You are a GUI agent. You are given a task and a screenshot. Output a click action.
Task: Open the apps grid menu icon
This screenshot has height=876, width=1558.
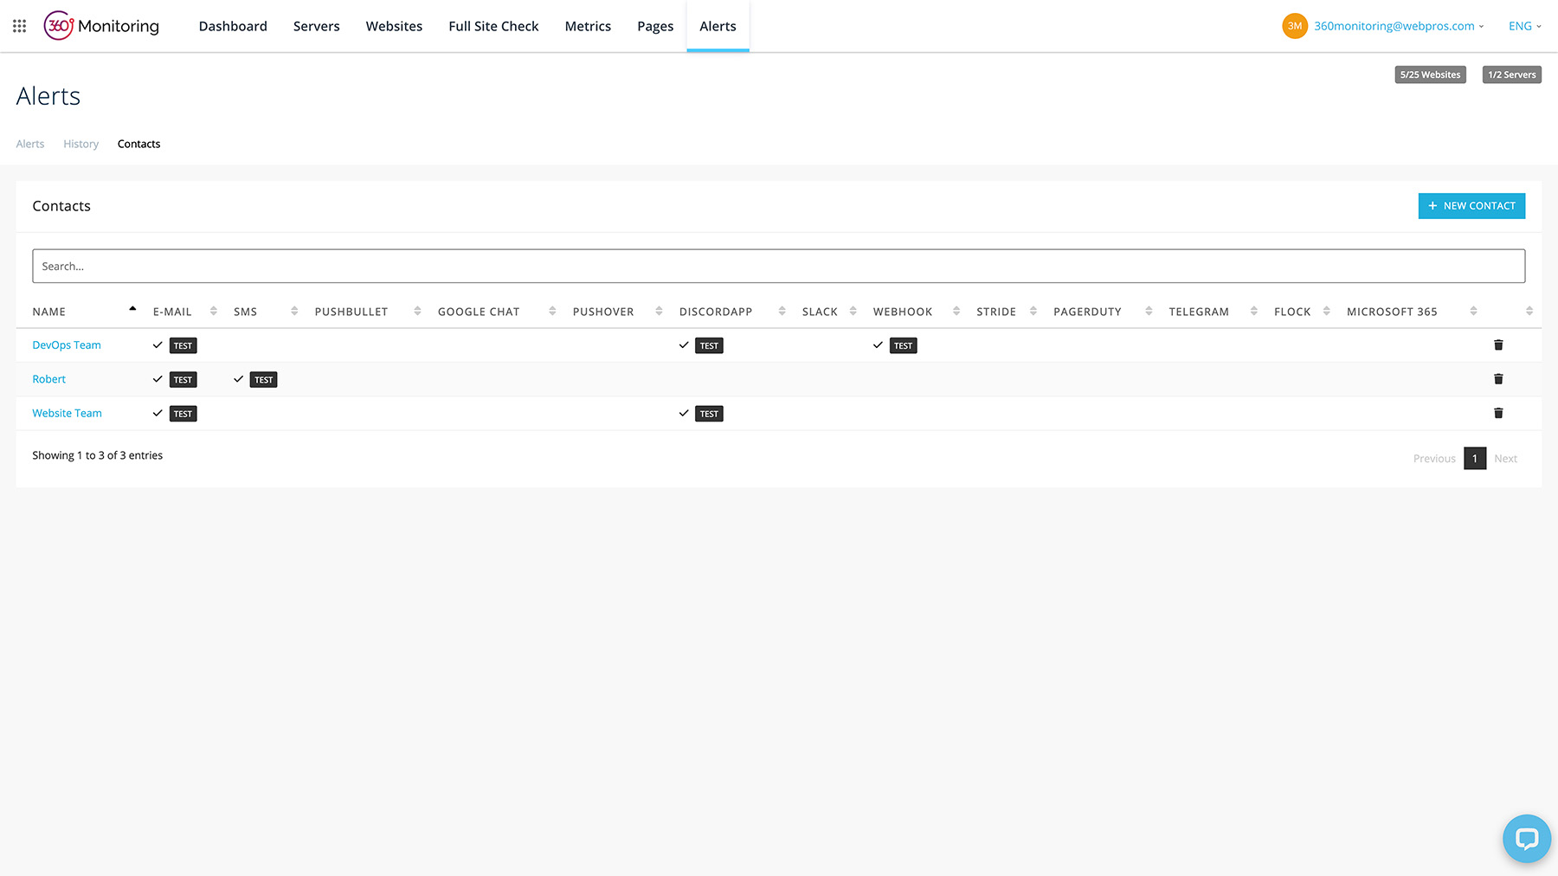(19, 26)
